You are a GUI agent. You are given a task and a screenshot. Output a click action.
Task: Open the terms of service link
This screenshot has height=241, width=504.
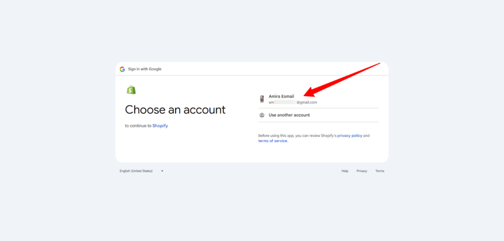(272, 141)
